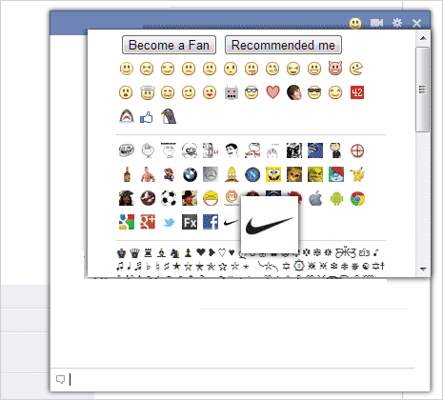The width and height of the screenshot is (443, 400).
Task: Insert the crying face emoticon
Action: click(272, 69)
